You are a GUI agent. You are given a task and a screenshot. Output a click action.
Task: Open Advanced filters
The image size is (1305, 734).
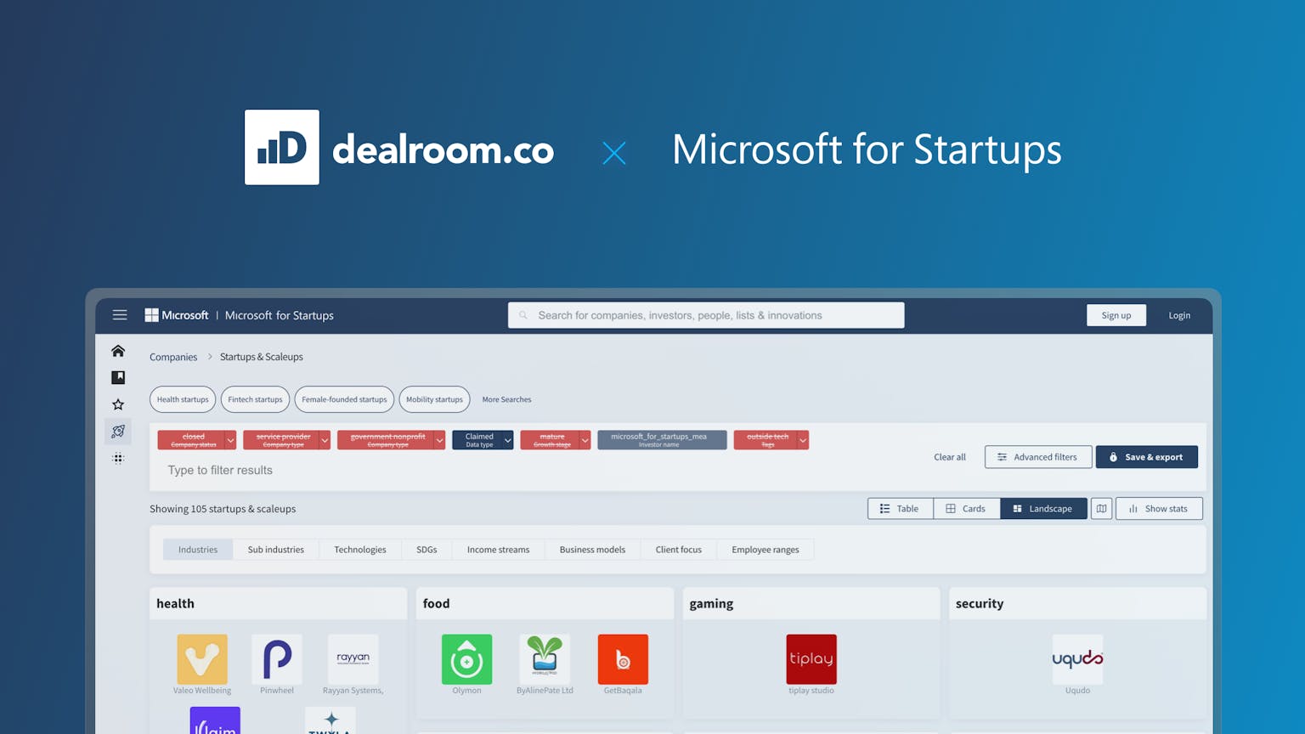coord(1038,457)
